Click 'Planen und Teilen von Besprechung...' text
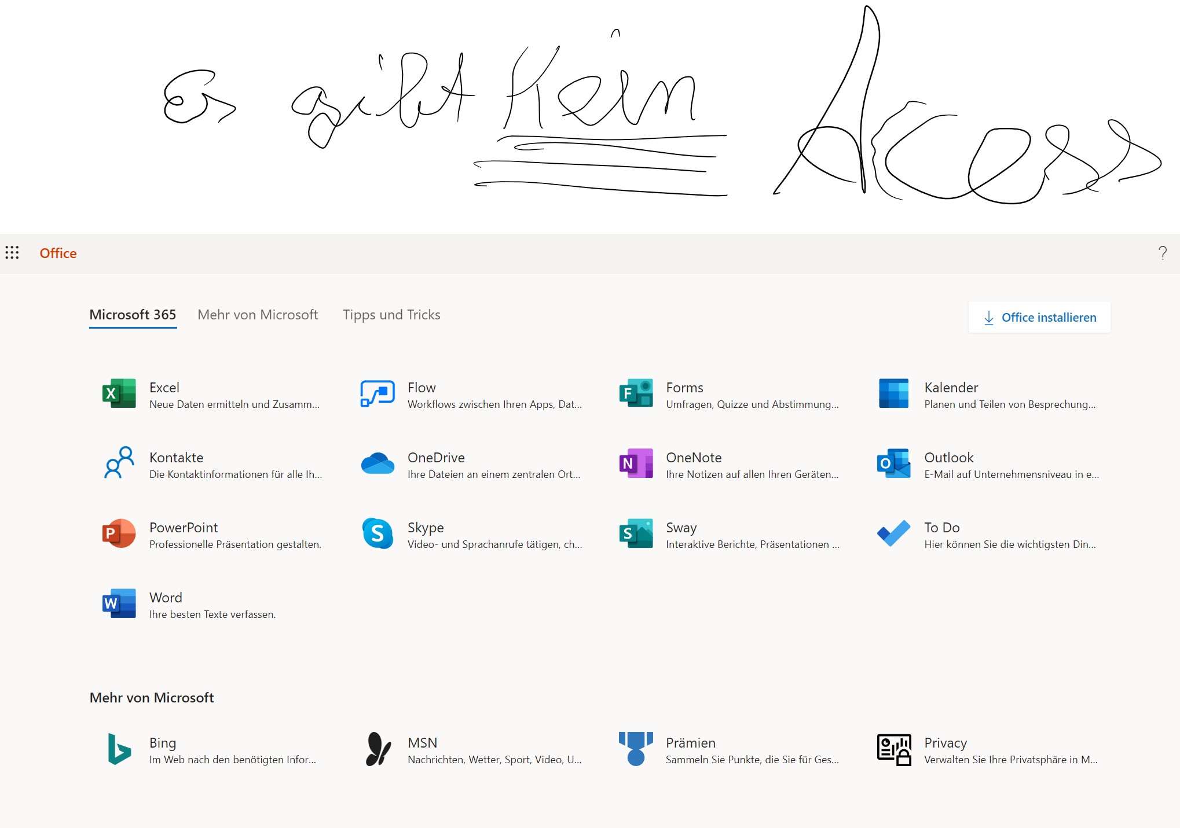 pos(1010,404)
